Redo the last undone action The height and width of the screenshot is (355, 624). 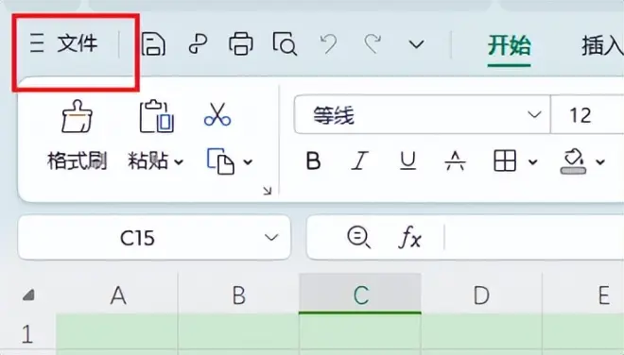coord(373,43)
